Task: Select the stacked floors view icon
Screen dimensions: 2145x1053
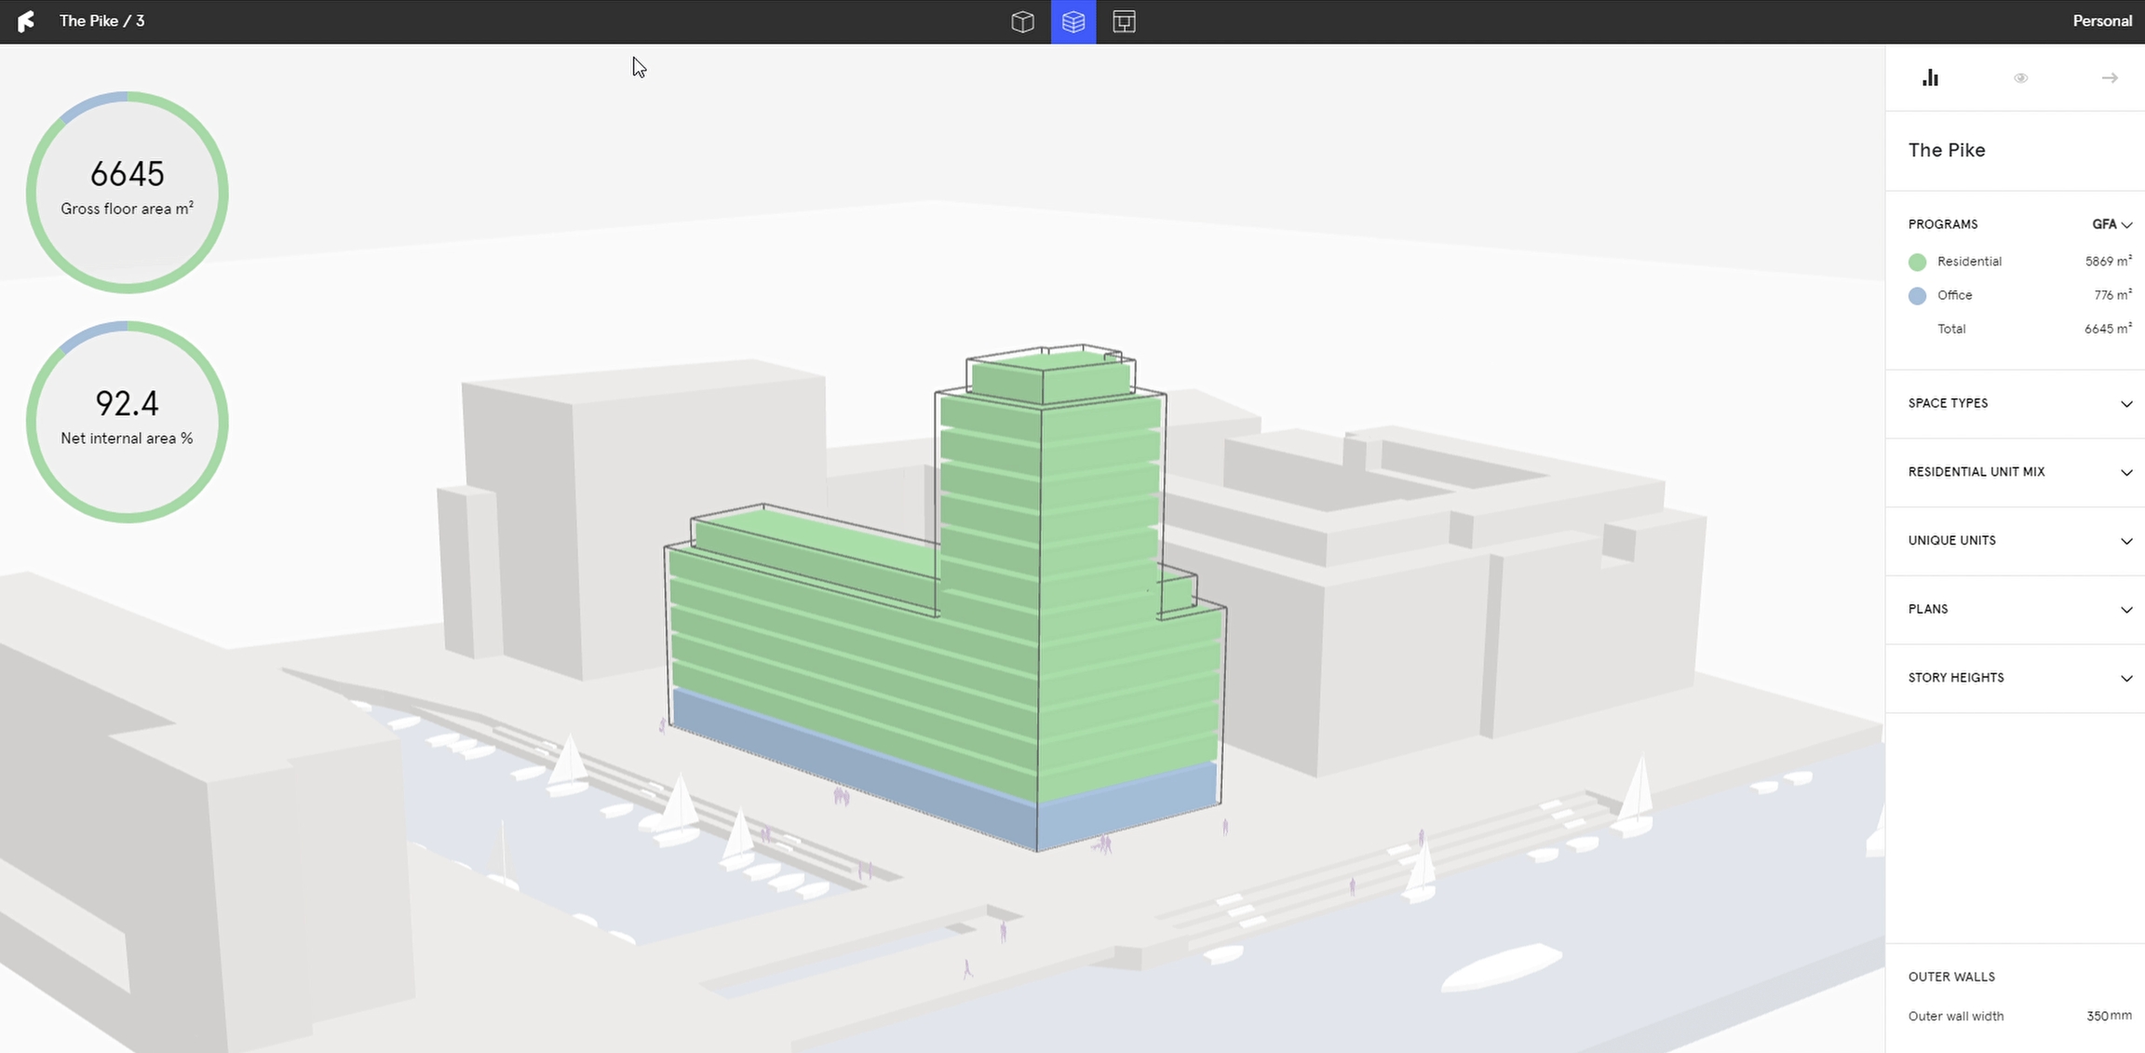Action: pyautogui.click(x=1073, y=21)
